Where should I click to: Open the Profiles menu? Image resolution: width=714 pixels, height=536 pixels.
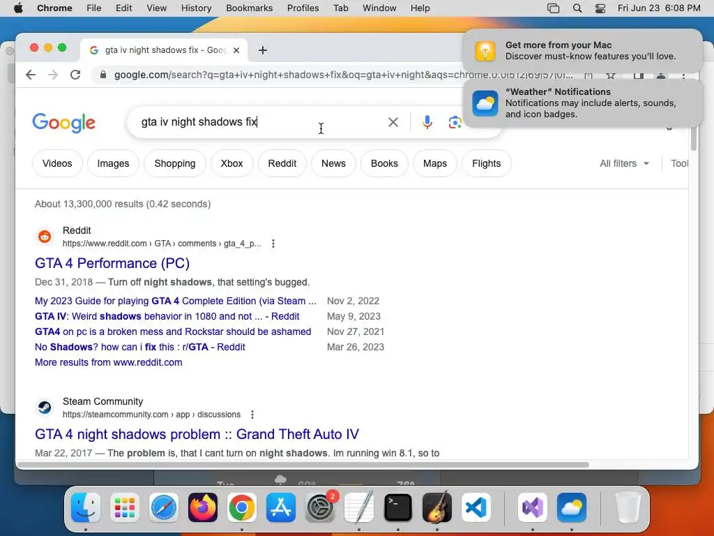click(303, 8)
